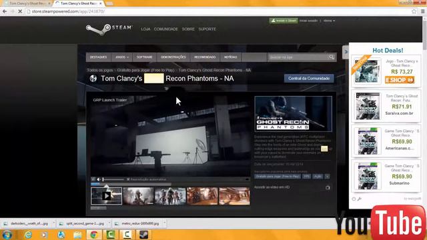
Task: Open the LOJA menu
Action: coord(145,29)
